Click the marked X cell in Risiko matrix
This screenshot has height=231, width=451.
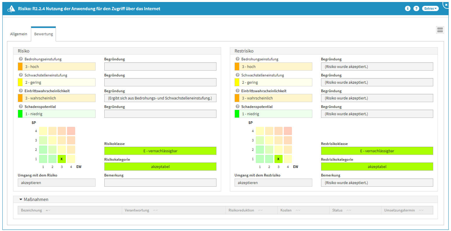point(61,159)
